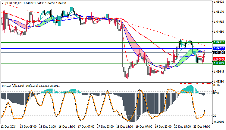Screen dimensions: 226x130
Task: Click the 13 Dec 05:00 time label
Action: (x=28, y=127)
